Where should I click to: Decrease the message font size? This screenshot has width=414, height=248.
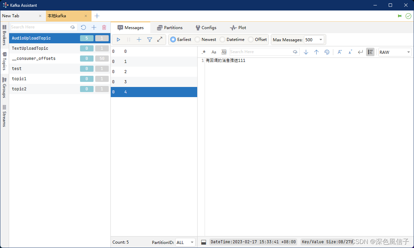(x=350, y=52)
